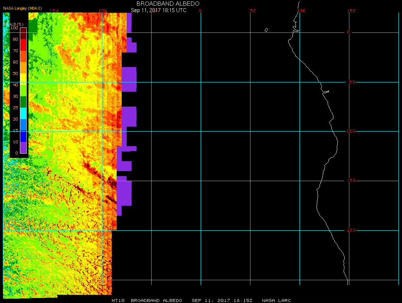The height and width of the screenshot is (303, 402).
Task: Select the 10E longitude label at top
Action: click(301, 11)
